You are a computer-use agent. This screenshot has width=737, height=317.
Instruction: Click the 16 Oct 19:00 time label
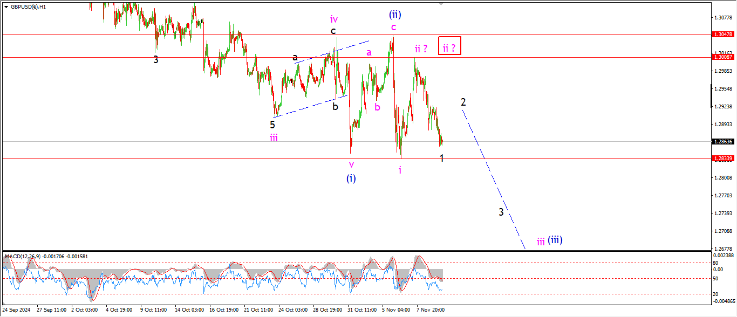click(223, 310)
